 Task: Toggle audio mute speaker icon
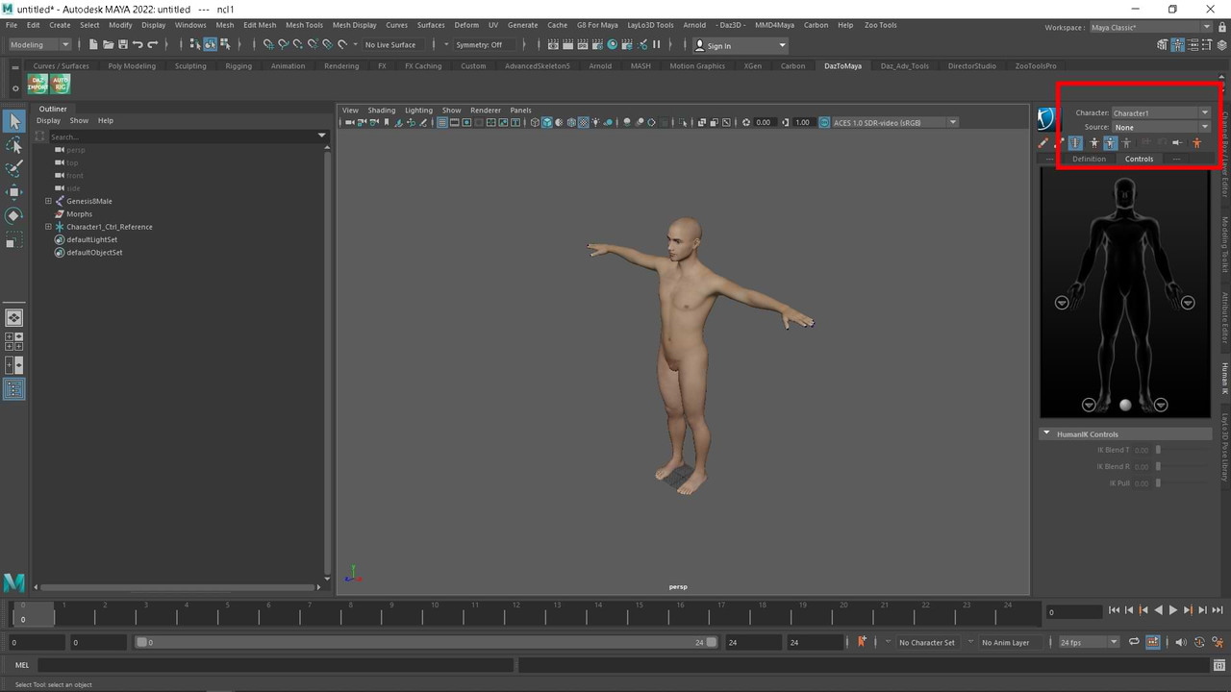pyautogui.click(x=1182, y=642)
